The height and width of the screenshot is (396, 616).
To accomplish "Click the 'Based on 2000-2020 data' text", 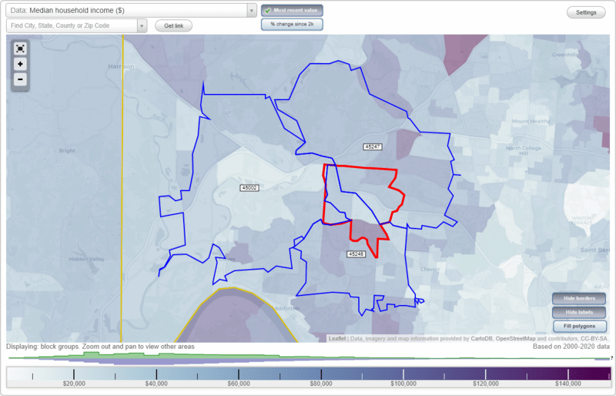I will click(x=571, y=347).
